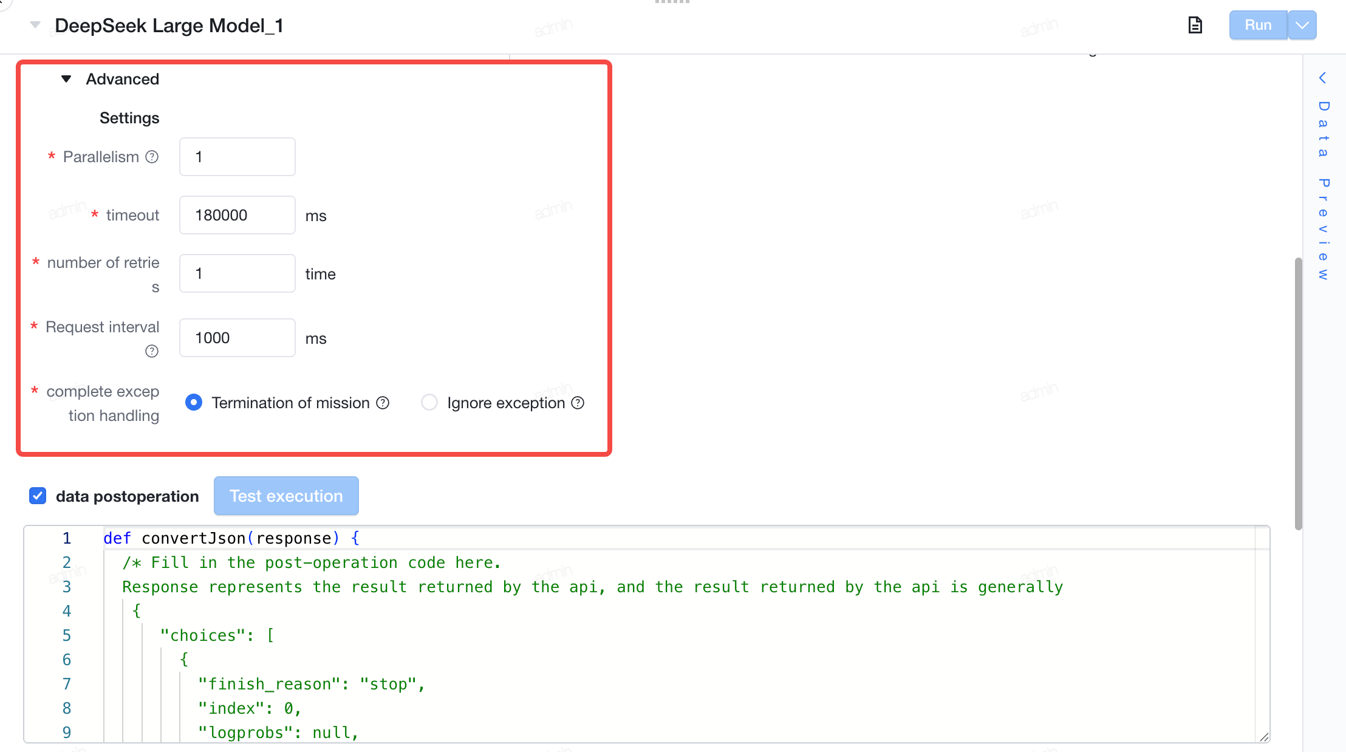The width and height of the screenshot is (1346, 752).
Task: View Termination of mission help icon
Action: (383, 403)
